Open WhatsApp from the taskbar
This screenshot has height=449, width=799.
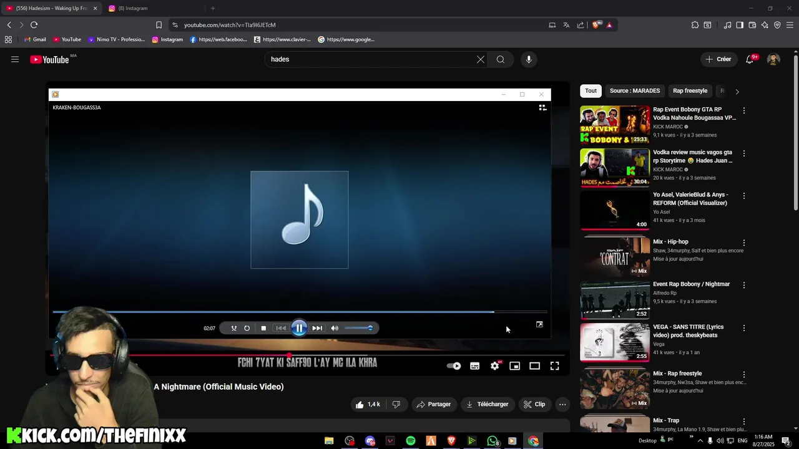[x=493, y=441]
